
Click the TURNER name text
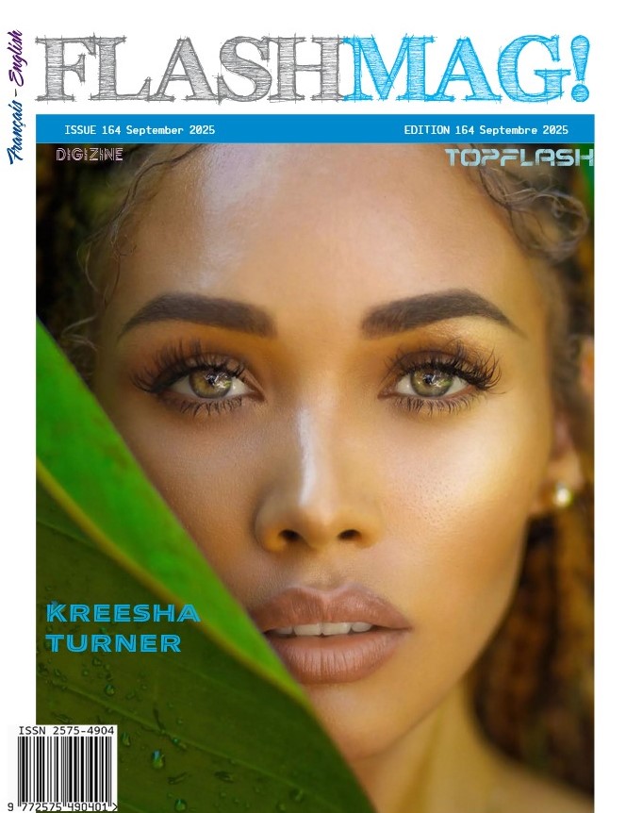pos(113,643)
